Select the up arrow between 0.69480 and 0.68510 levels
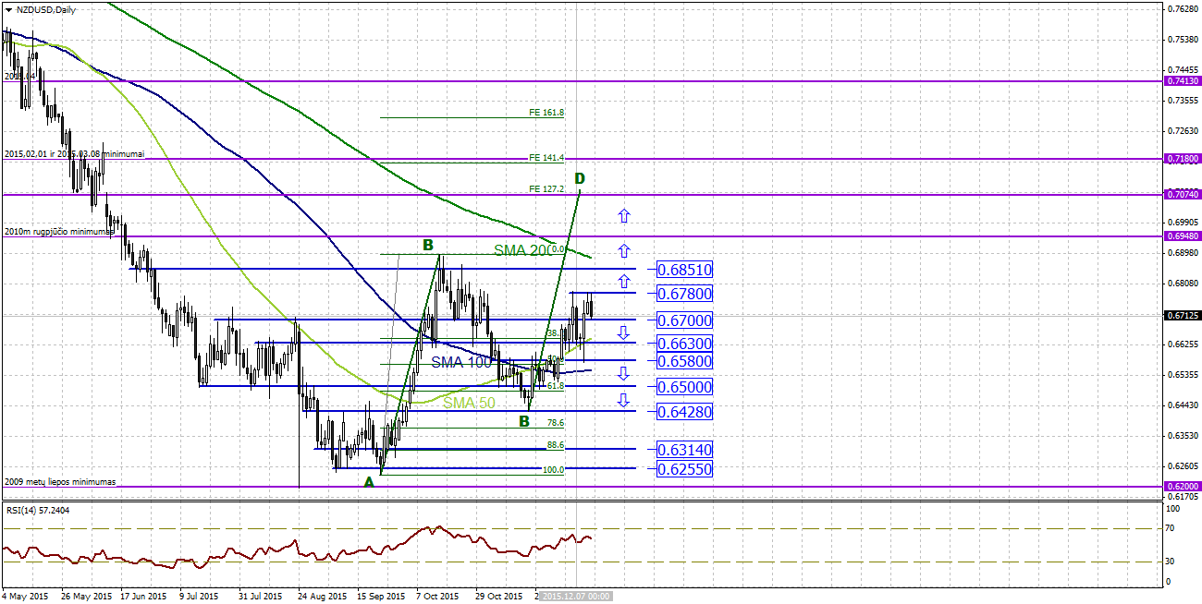 [x=624, y=250]
